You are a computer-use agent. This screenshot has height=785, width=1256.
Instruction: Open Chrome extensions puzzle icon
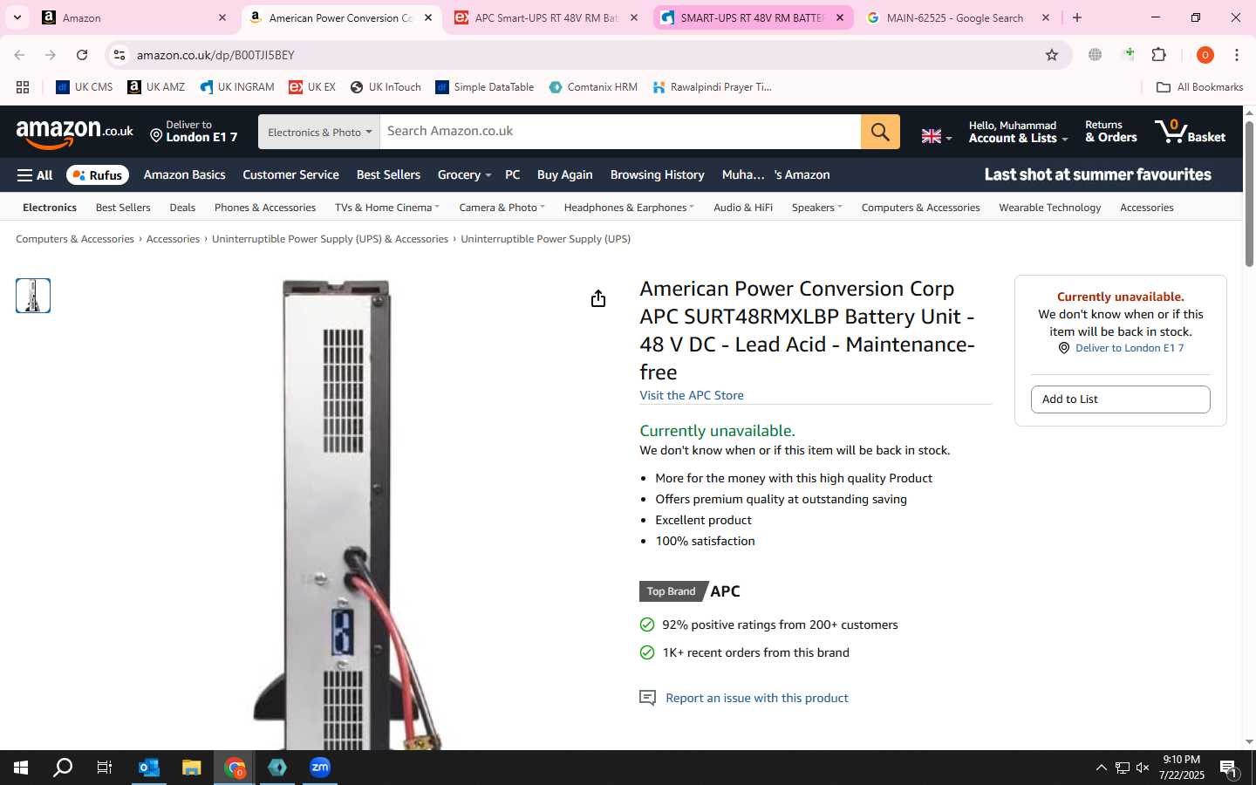[1159, 55]
